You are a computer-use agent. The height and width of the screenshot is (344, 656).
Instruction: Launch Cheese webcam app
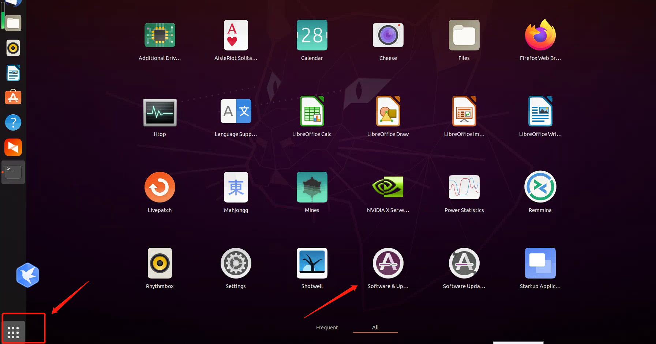(388, 35)
